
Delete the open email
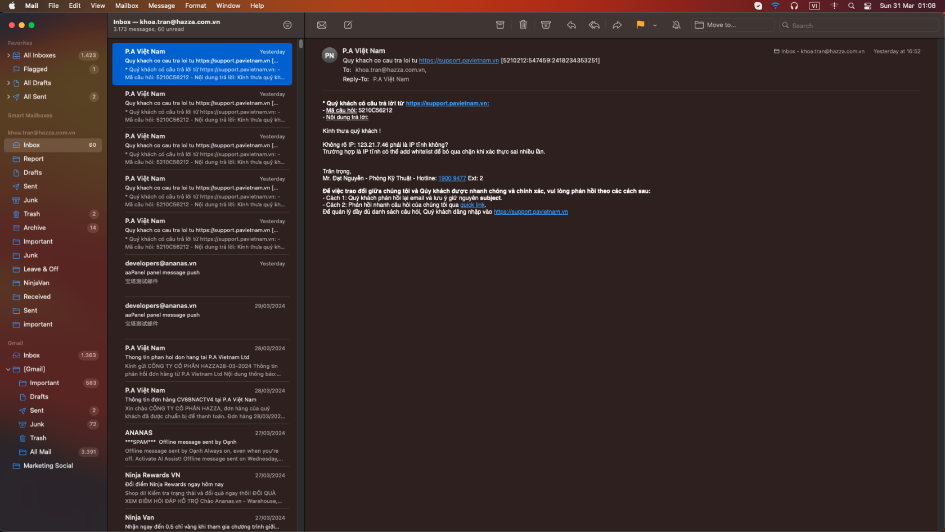(x=523, y=25)
